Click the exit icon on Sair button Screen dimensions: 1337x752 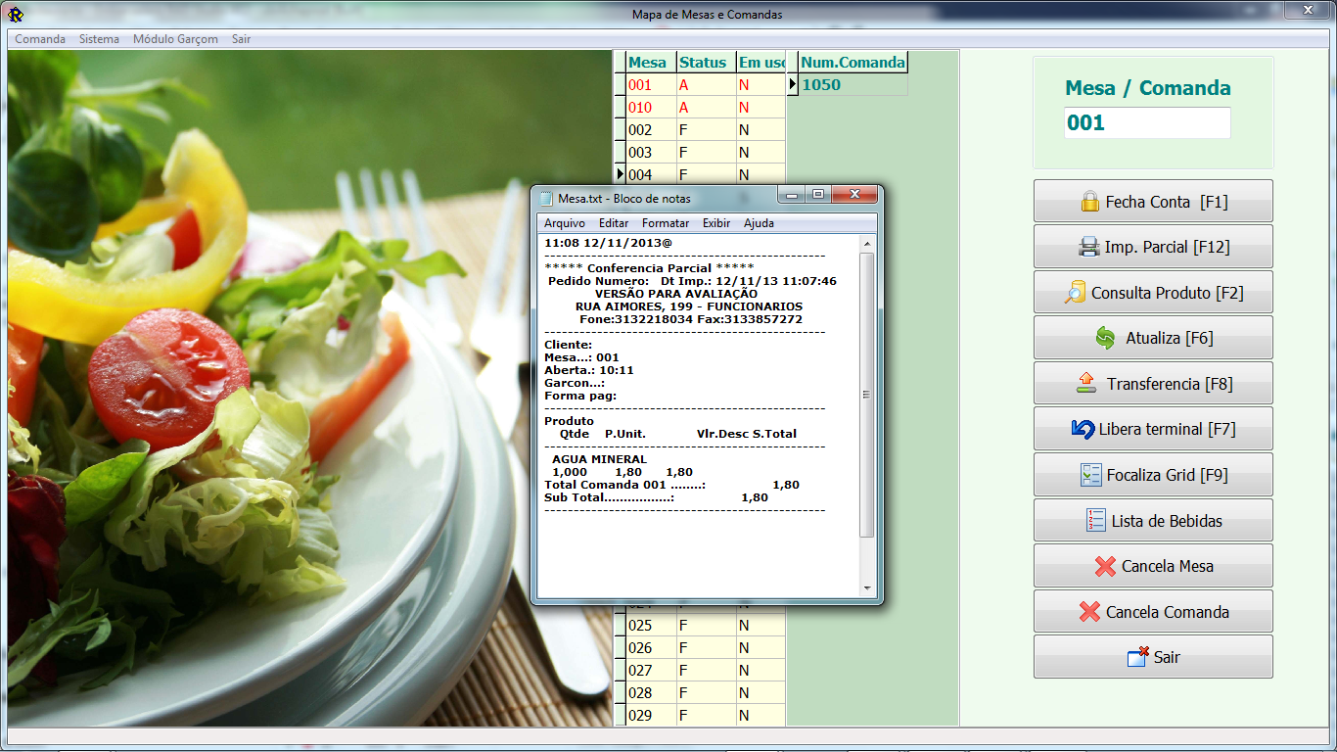coord(1137,657)
